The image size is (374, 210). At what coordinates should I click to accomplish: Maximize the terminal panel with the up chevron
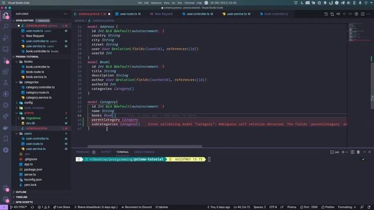point(364,152)
